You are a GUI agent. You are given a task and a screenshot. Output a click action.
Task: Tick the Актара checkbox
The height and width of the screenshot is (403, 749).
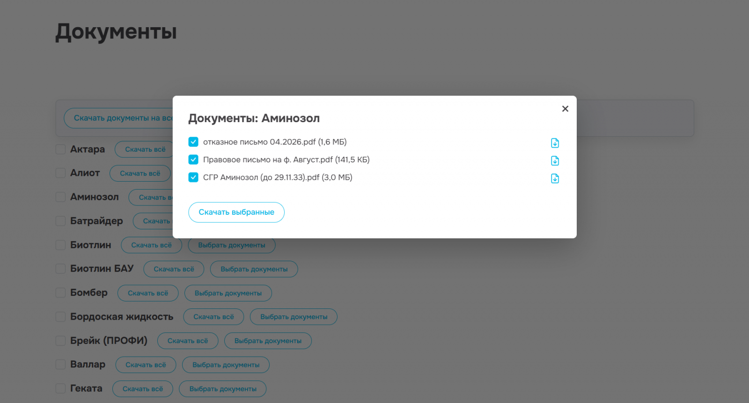click(60, 149)
